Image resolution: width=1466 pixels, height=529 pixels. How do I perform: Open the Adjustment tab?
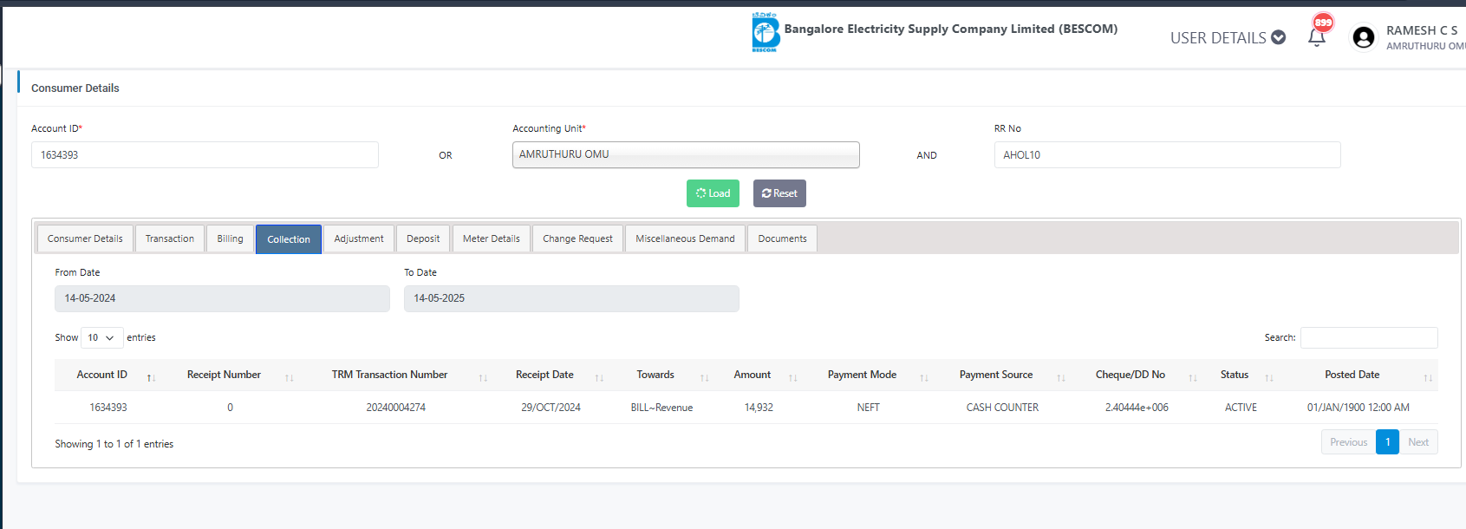coord(359,238)
